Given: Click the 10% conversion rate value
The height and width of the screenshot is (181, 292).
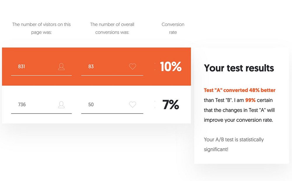Looking at the screenshot, I should [x=171, y=67].
